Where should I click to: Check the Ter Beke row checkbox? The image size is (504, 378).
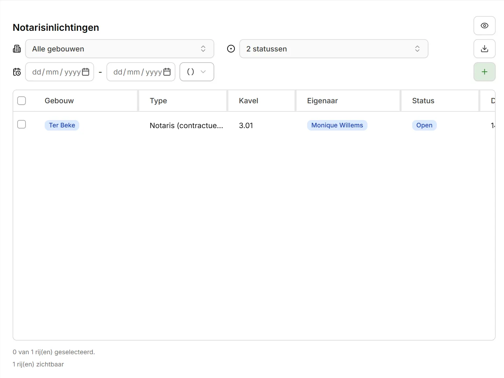pyautogui.click(x=22, y=125)
